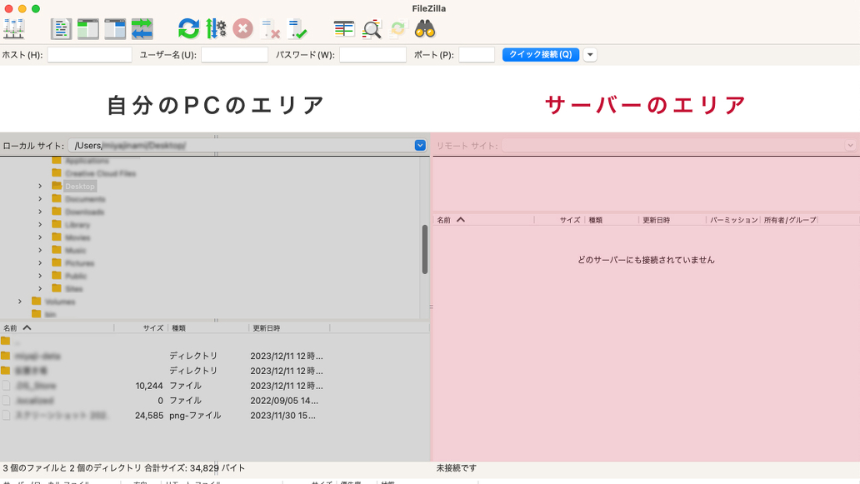
Task: Expand the Documents folder in tree
Action: point(40,199)
